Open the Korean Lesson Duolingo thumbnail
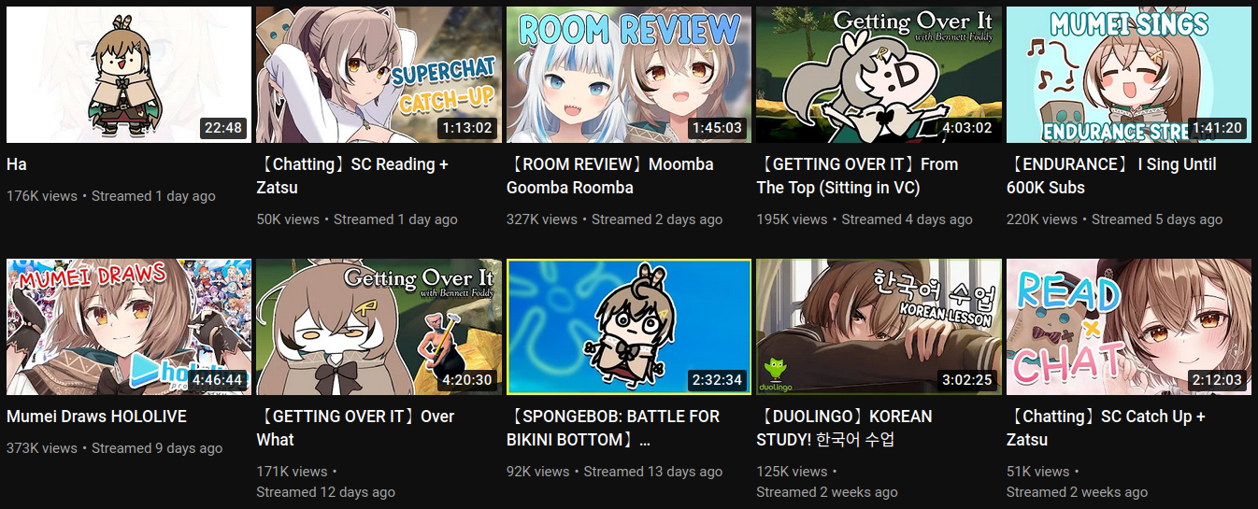The image size is (1258, 509). click(x=879, y=327)
